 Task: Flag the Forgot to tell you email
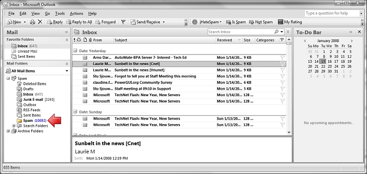(283, 76)
